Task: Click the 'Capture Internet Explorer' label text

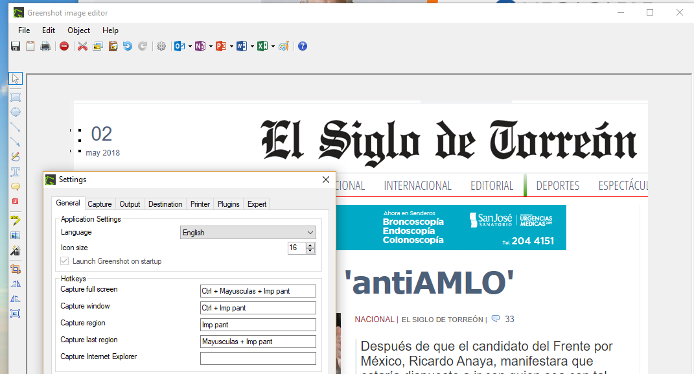Action: point(98,356)
